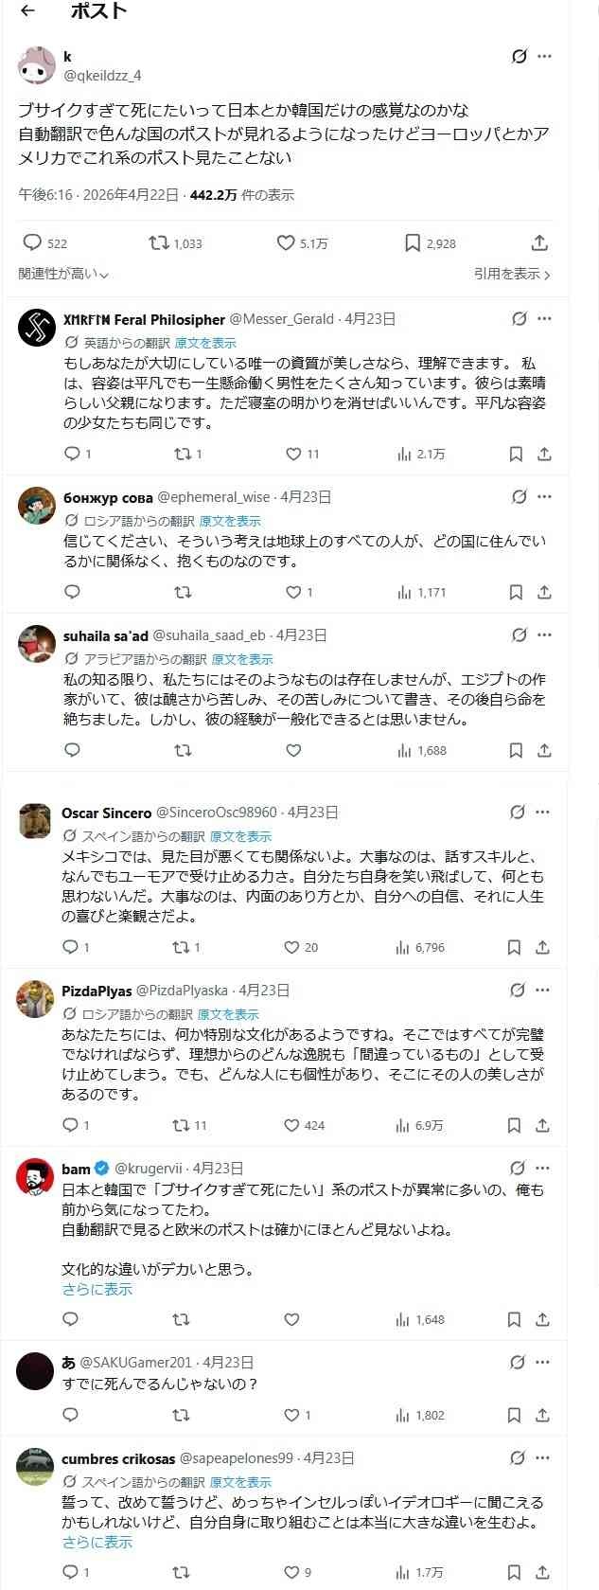The image size is (599, 1590).
Task: Expand bam's reply with さらに表示
Action: tap(97, 1290)
